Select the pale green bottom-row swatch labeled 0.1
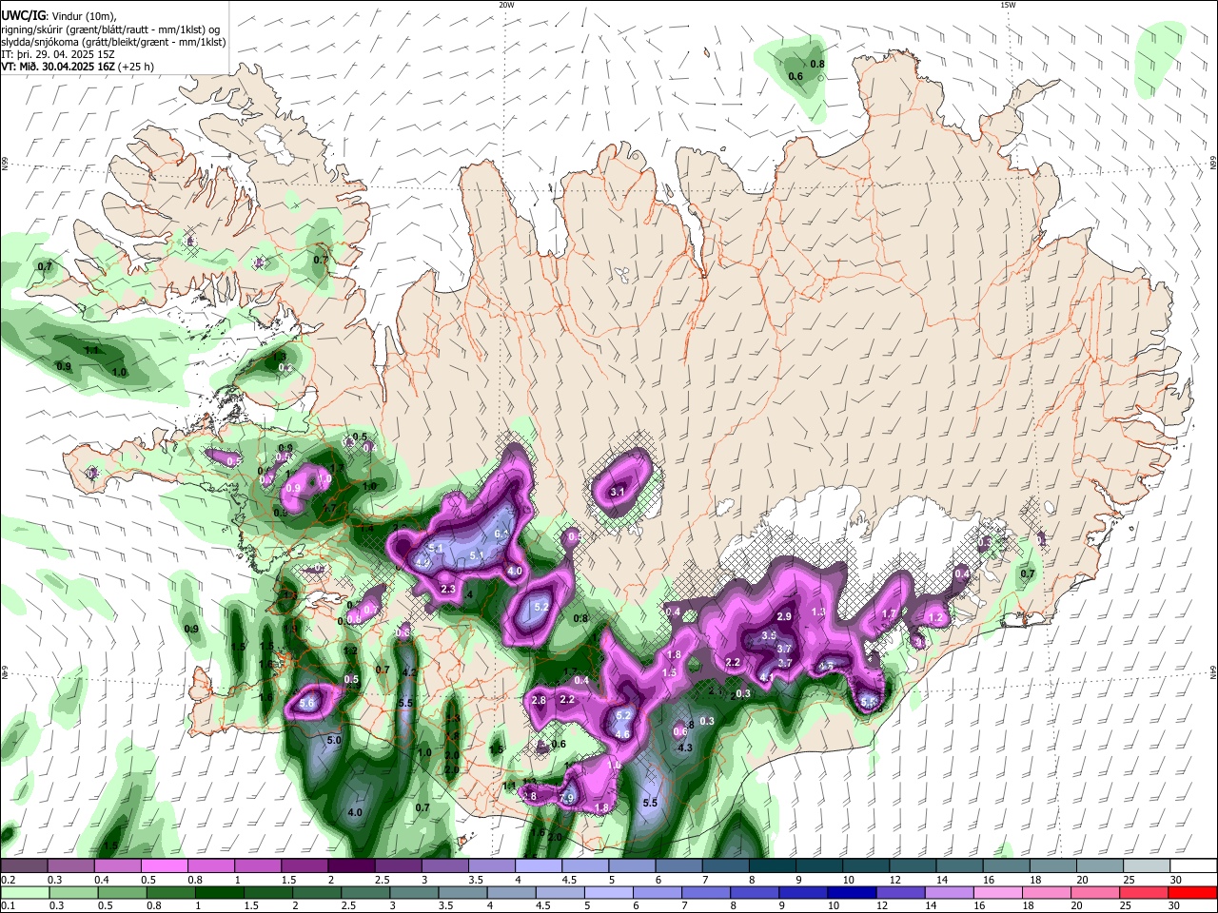 click(x=25, y=892)
